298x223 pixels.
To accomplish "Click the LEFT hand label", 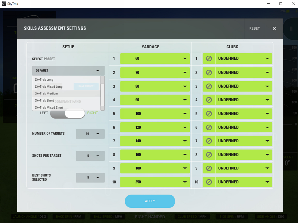I will tap(44, 113).
